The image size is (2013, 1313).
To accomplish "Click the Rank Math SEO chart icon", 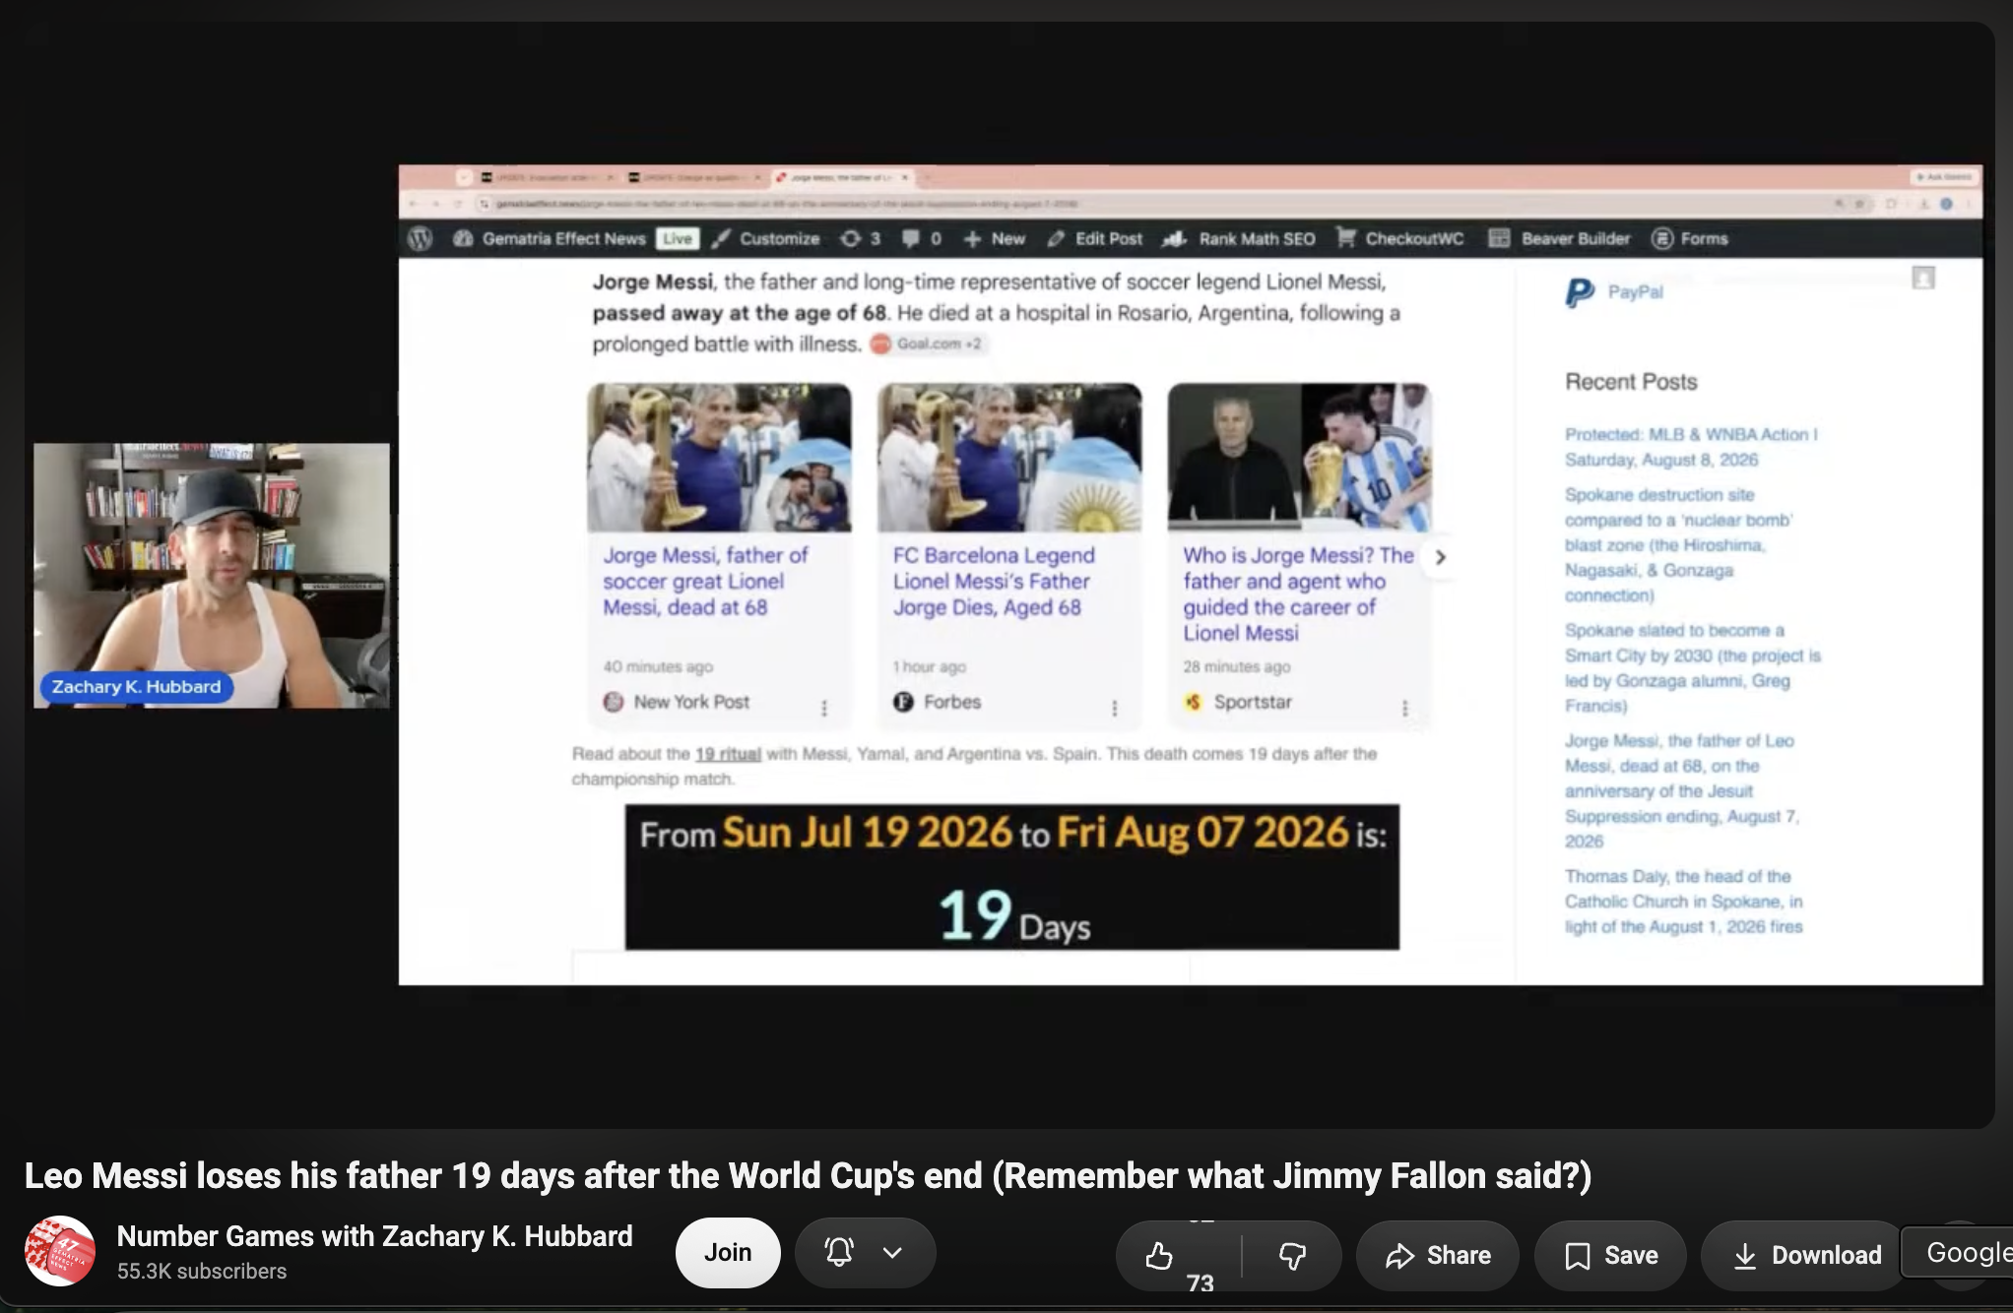I will coord(1174,238).
